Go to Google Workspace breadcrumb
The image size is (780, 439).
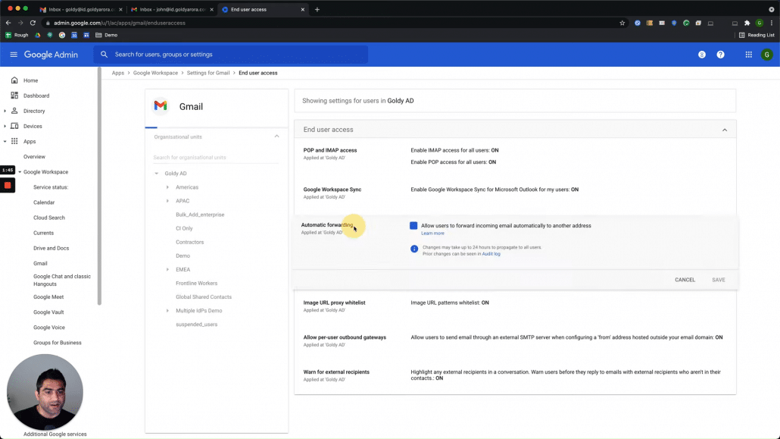click(155, 73)
